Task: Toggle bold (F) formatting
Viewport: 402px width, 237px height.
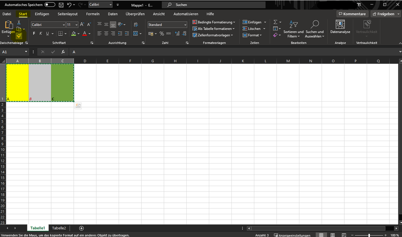Action: pyautogui.click(x=34, y=33)
